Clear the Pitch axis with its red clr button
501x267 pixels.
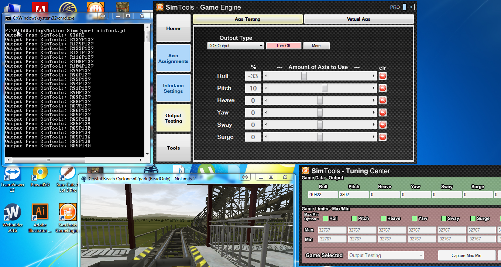[382, 88]
